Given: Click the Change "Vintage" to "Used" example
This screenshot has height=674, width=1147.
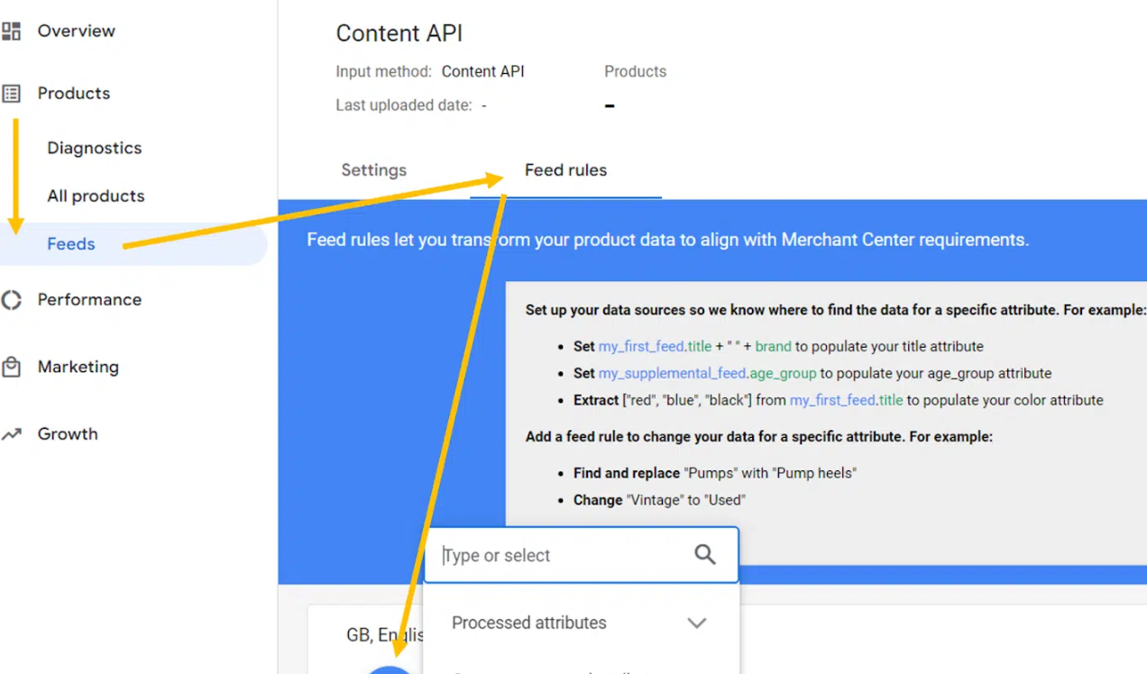Looking at the screenshot, I should point(659,499).
